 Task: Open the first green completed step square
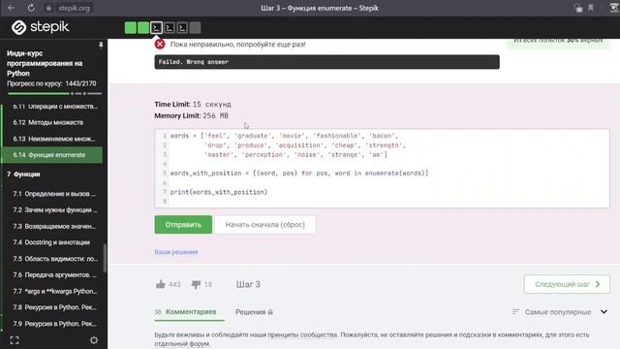pyautogui.click(x=131, y=28)
